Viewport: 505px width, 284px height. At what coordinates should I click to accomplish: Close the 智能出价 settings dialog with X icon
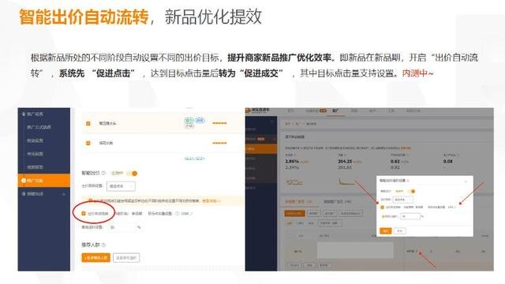(x=466, y=181)
